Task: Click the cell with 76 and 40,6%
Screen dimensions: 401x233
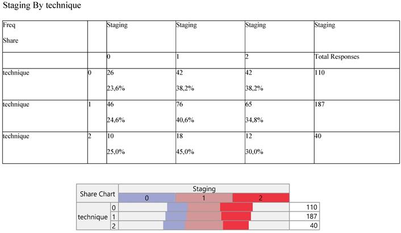Action: point(210,116)
